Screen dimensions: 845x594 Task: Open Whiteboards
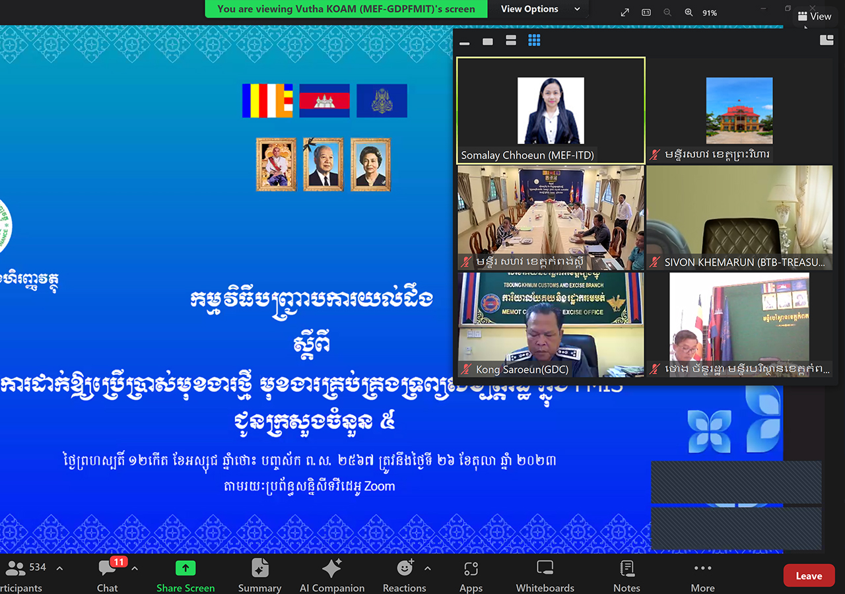pyautogui.click(x=545, y=576)
